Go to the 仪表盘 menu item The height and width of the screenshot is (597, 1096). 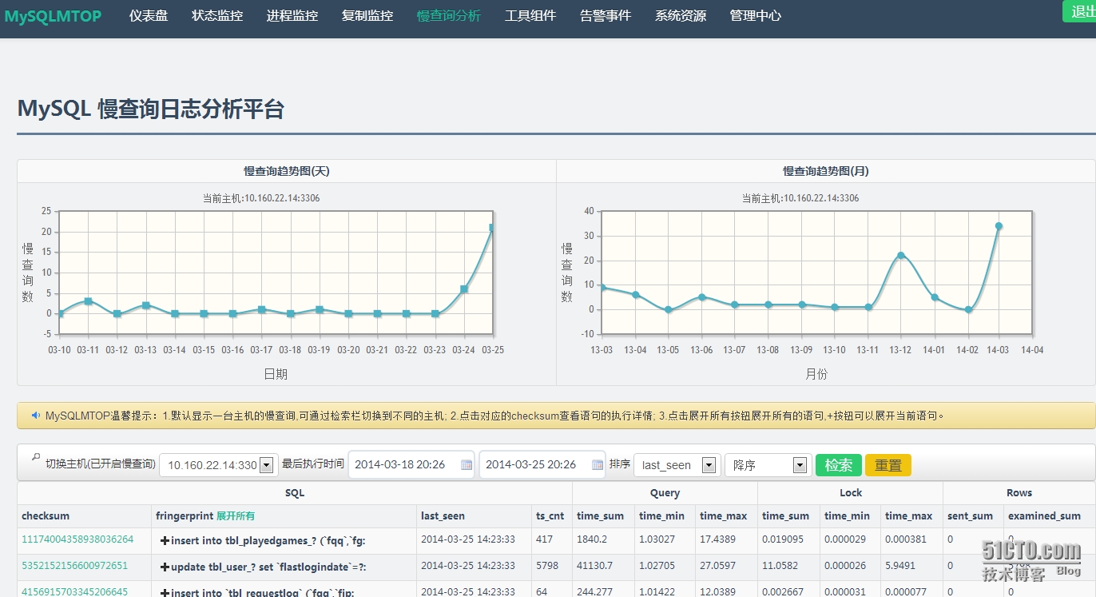click(149, 16)
